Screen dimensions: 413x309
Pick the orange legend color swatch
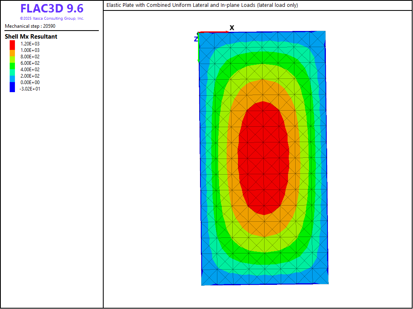[x=12, y=50]
